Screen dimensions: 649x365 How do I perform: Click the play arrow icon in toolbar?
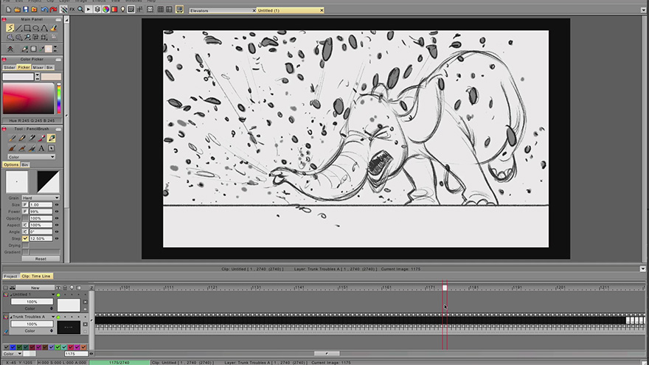click(x=88, y=10)
